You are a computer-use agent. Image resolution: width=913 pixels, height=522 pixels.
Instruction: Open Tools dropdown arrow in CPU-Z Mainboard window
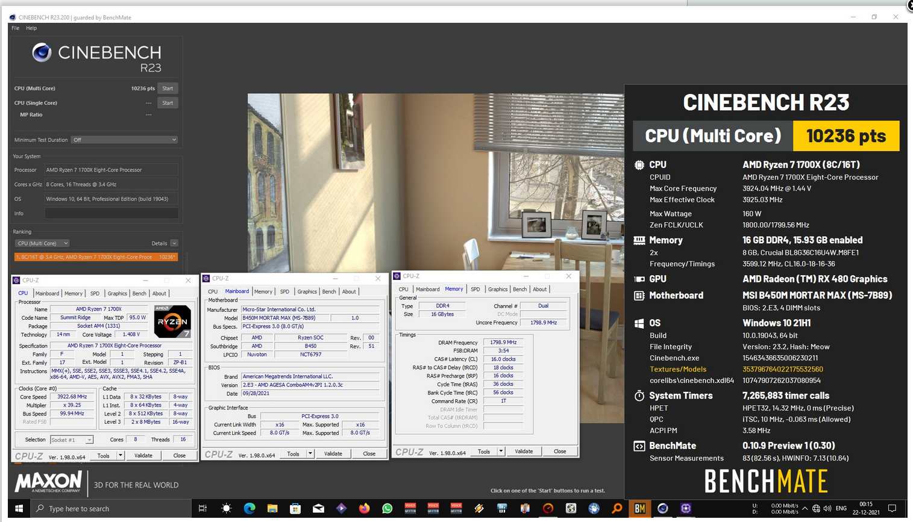tap(310, 454)
